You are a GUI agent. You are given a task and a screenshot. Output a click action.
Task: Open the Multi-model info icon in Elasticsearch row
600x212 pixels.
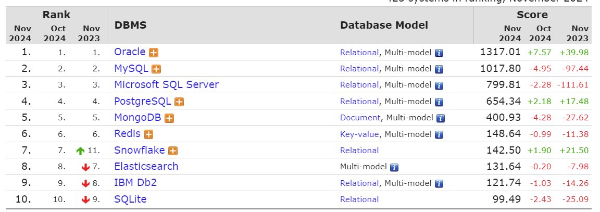pyautogui.click(x=394, y=167)
